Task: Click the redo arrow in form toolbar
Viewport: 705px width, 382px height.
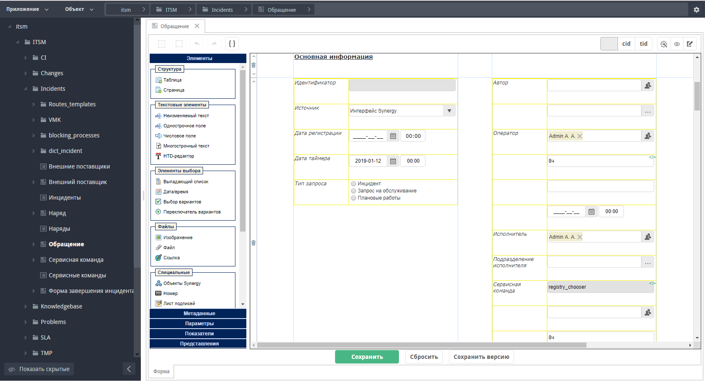Action: (214, 44)
